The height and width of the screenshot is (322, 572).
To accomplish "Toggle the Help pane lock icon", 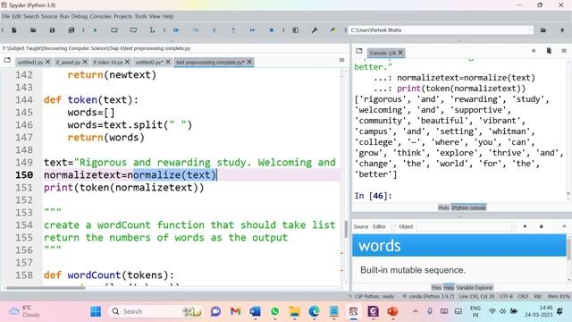I will click(x=542, y=226).
